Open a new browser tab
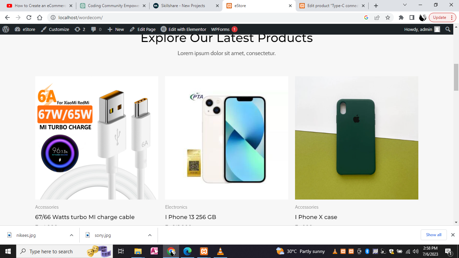Viewport: 459px width, 258px height. [376, 6]
